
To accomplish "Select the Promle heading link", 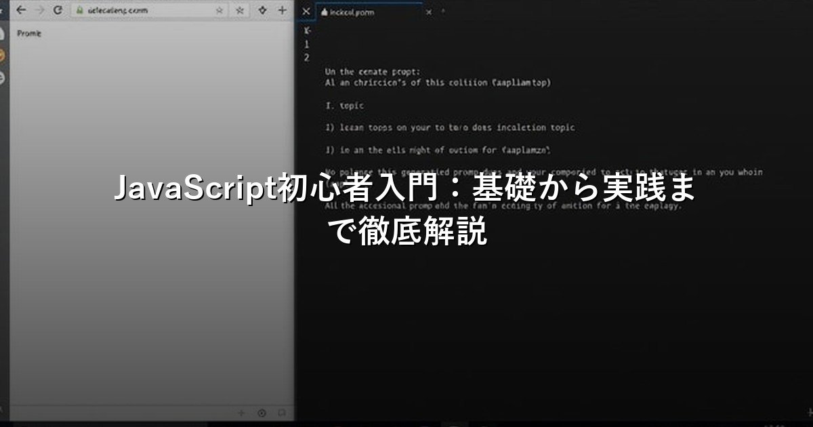I will [30, 34].
